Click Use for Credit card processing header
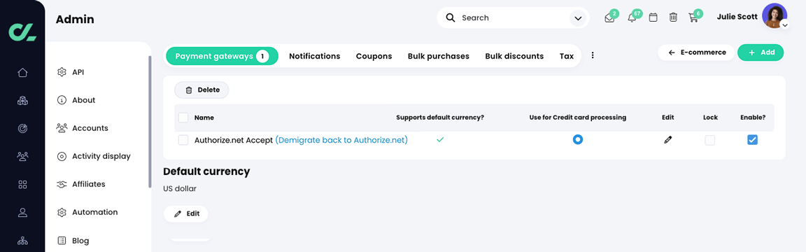 pyautogui.click(x=578, y=118)
